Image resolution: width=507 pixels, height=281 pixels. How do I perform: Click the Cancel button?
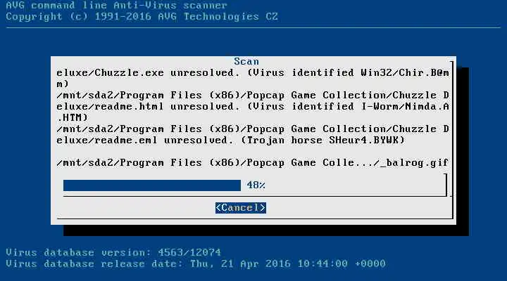click(241, 208)
